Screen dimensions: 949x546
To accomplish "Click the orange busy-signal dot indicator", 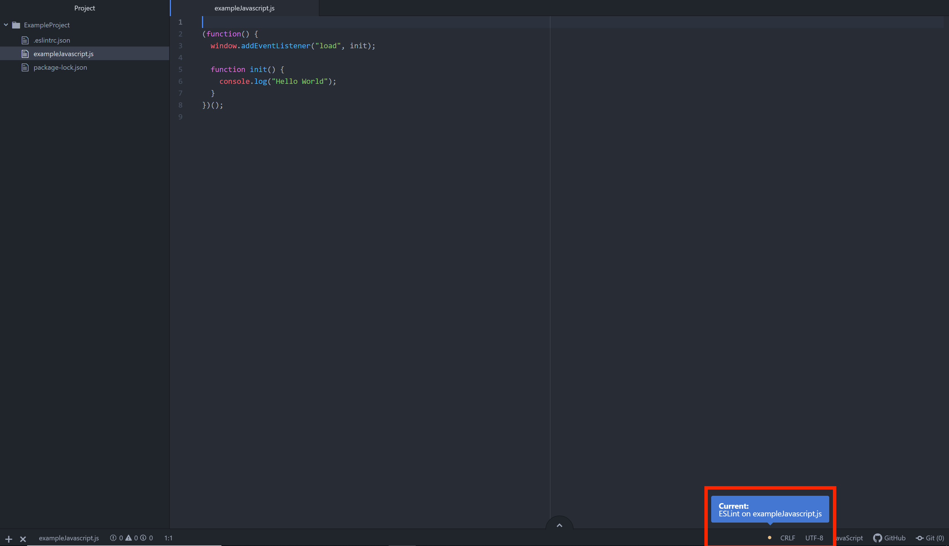I will (x=770, y=538).
